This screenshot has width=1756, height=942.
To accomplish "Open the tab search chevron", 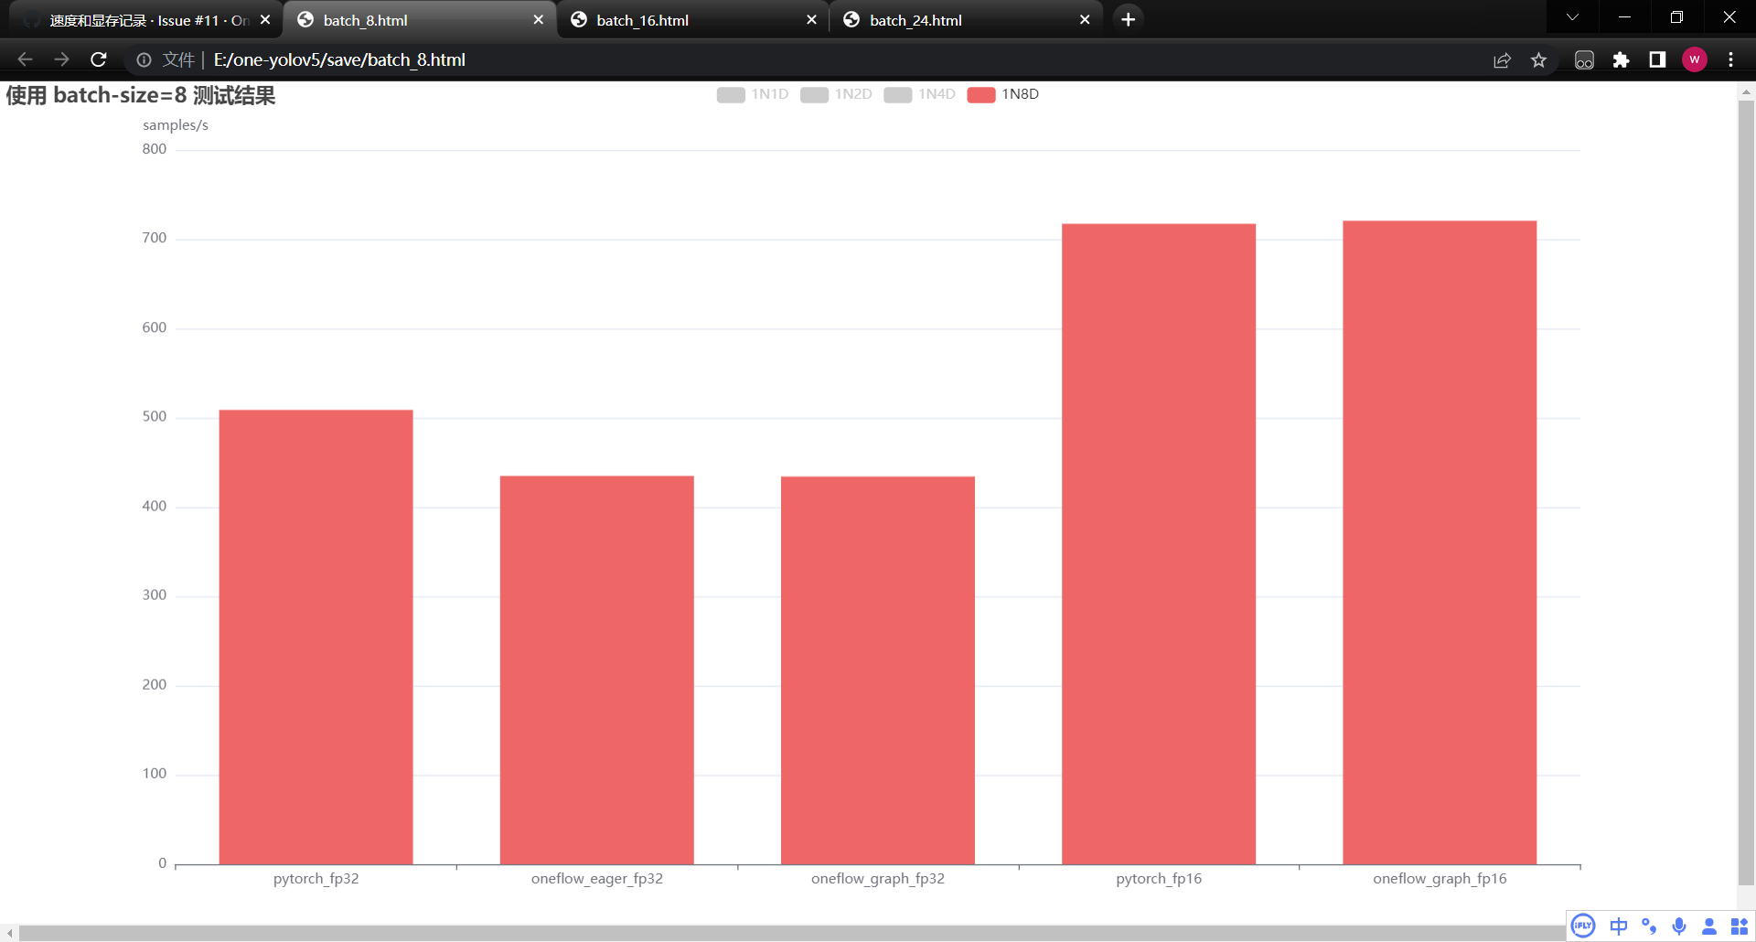I will point(1572,16).
